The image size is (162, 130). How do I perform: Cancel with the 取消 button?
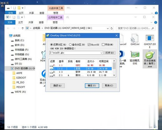[x=109, y=86]
